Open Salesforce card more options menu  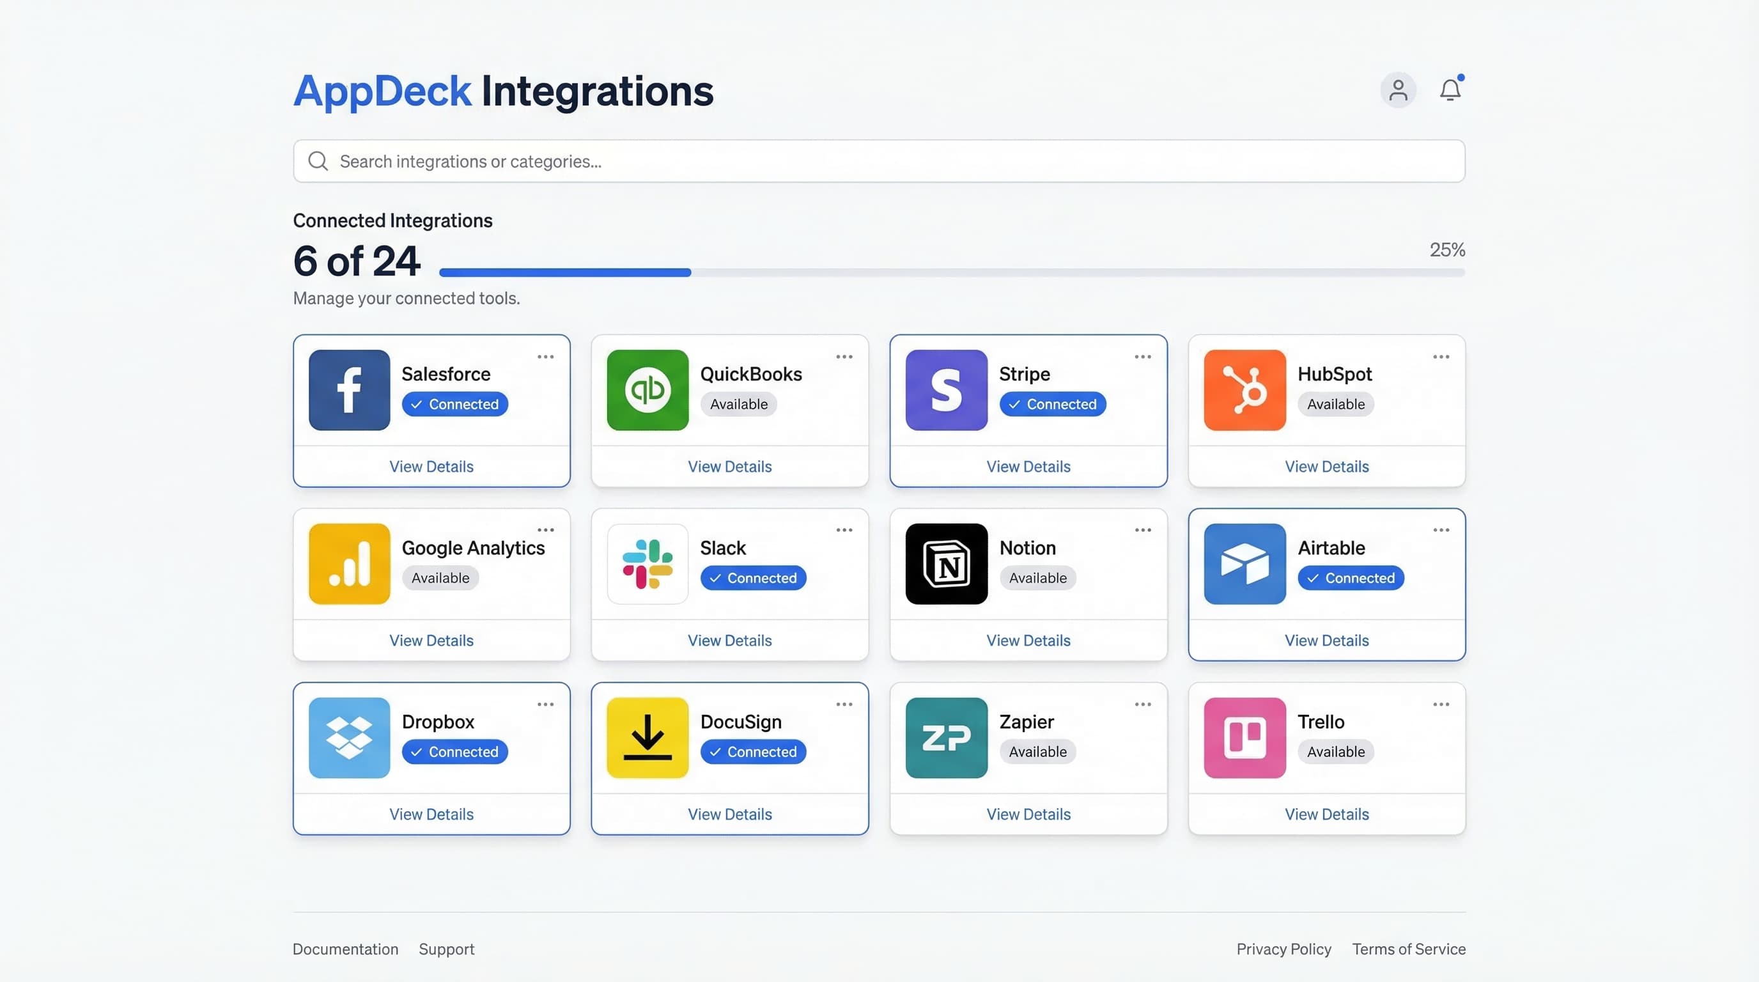click(545, 357)
